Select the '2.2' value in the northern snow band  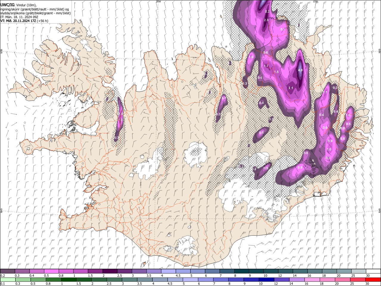[267, 11]
